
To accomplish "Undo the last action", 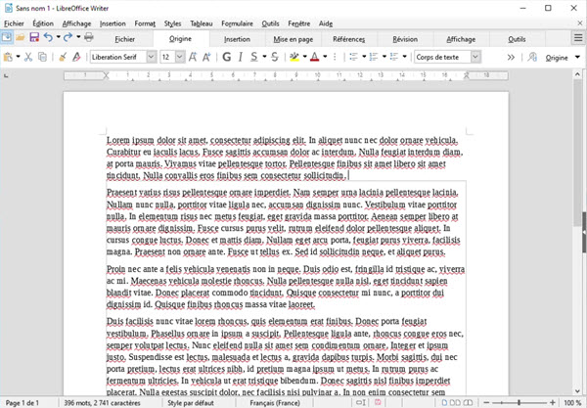I will click(48, 37).
